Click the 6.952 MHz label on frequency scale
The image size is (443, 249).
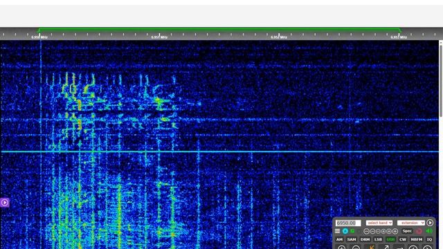[x=279, y=37]
